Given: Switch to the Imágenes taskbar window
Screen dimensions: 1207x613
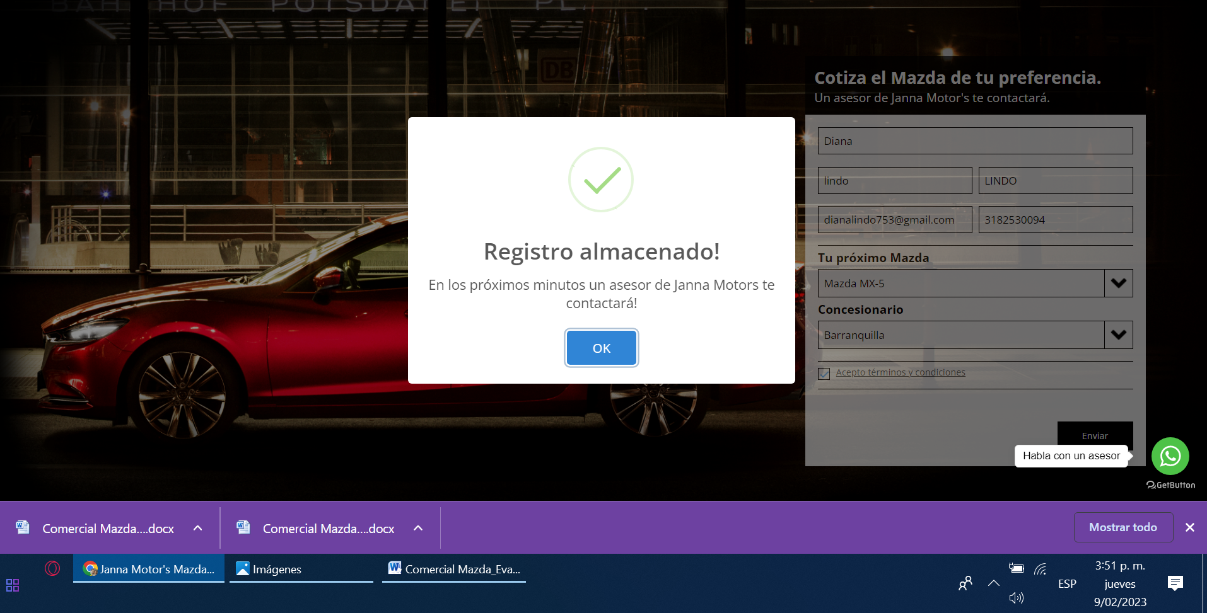Looking at the screenshot, I should pos(301,569).
